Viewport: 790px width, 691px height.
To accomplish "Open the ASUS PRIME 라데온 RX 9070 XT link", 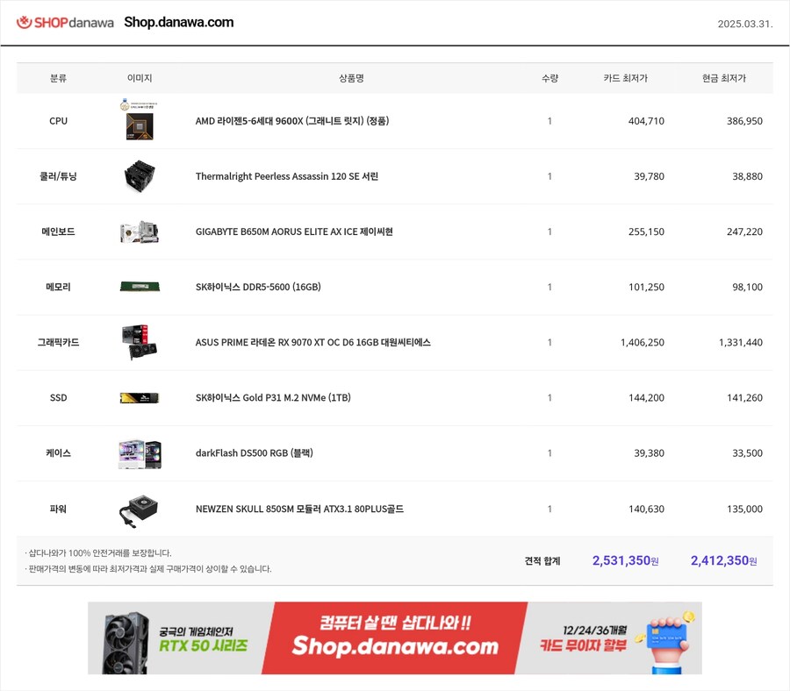I will (x=312, y=342).
